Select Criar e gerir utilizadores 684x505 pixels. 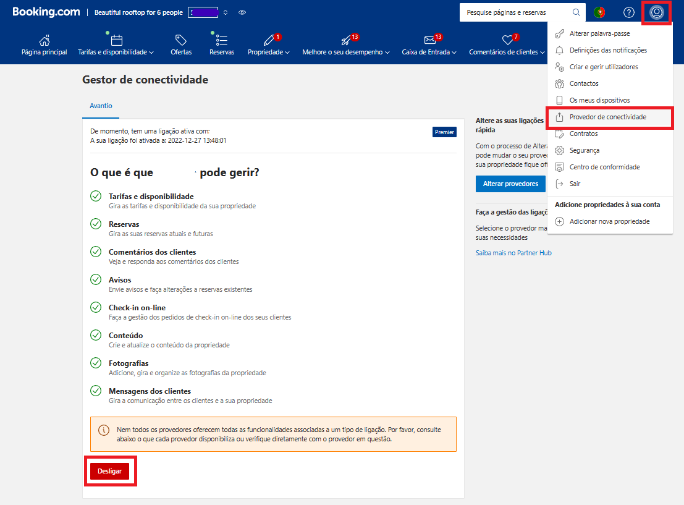pos(610,67)
